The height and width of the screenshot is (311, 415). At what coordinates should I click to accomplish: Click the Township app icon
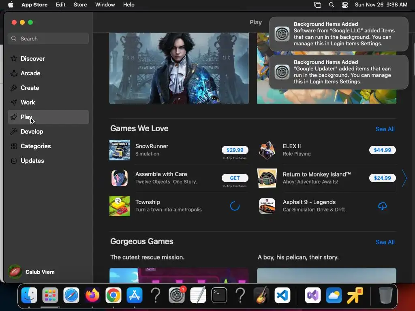click(120, 206)
